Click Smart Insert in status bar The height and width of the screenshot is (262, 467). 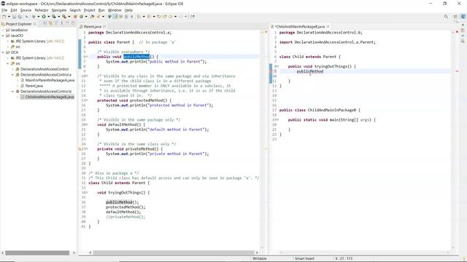[304, 258]
